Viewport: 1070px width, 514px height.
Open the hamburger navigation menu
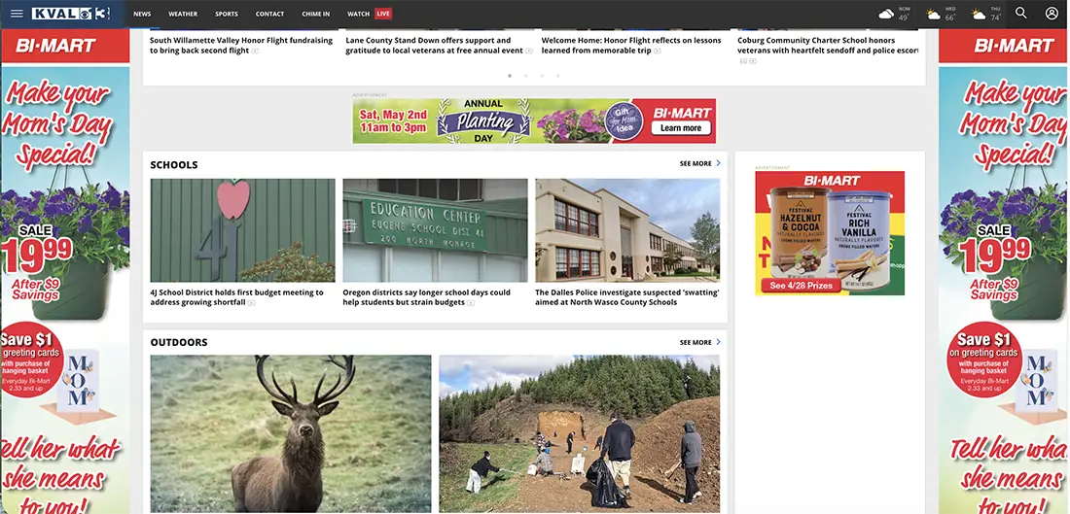(18, 14)
